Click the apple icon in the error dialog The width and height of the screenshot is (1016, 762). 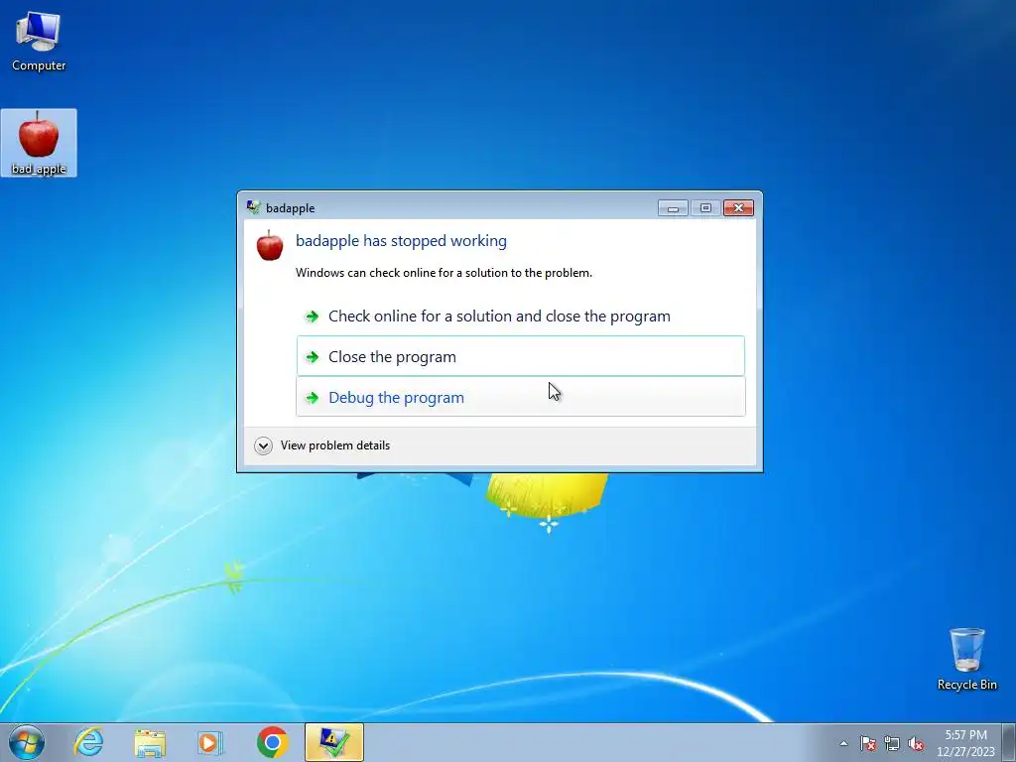pyautogui.click(x=270, y=245)
